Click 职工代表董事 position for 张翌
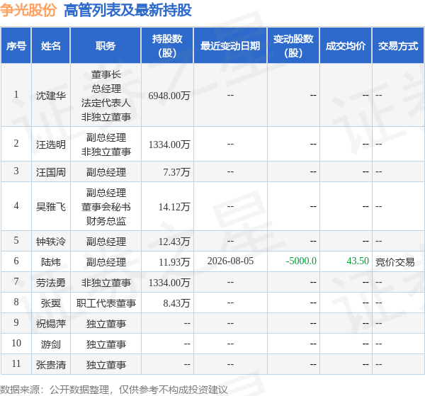 (x=106, y=303)
